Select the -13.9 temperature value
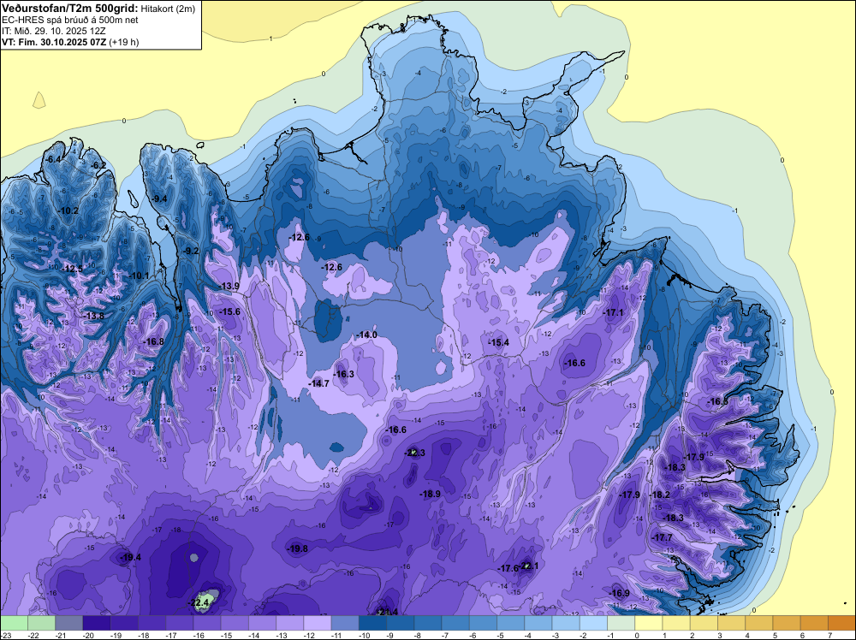 click(229, 287)
